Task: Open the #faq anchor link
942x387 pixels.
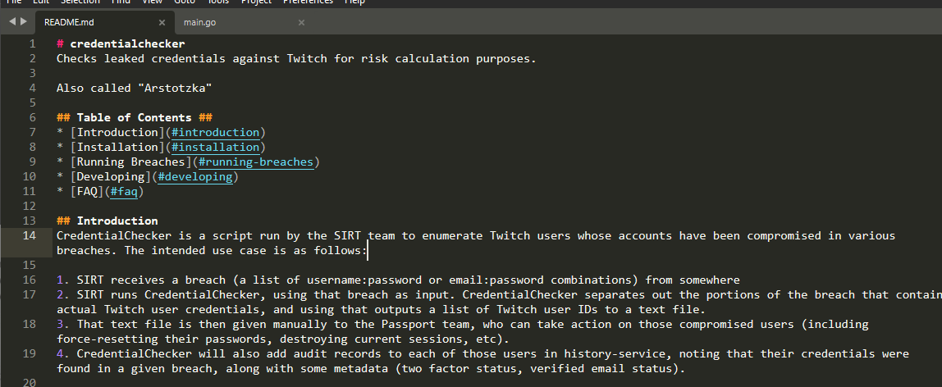Action: [x=124, y=192]
